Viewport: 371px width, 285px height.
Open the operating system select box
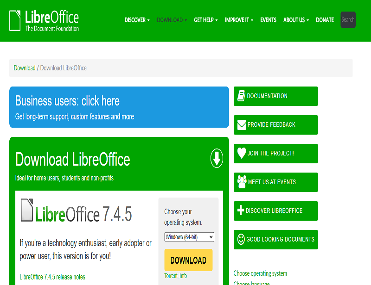click(x=189, y=237)
